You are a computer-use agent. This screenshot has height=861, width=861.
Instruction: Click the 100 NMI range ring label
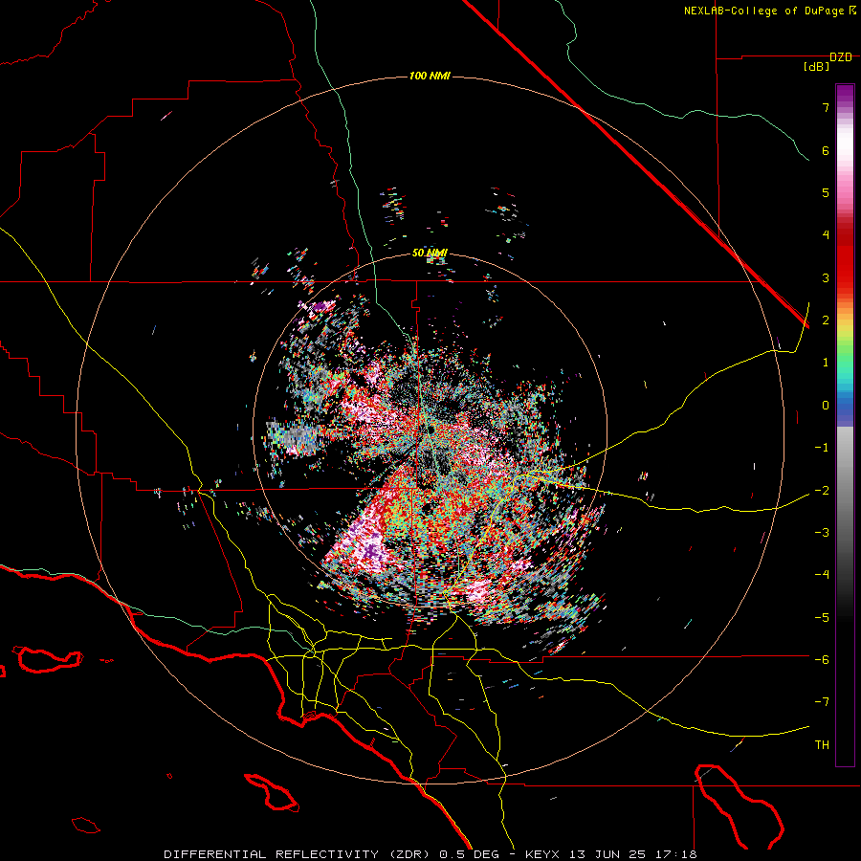click(x=430, y=76)
